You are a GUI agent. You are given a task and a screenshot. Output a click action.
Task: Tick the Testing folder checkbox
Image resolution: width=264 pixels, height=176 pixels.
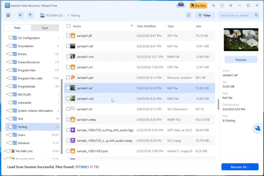coord(11,127)
